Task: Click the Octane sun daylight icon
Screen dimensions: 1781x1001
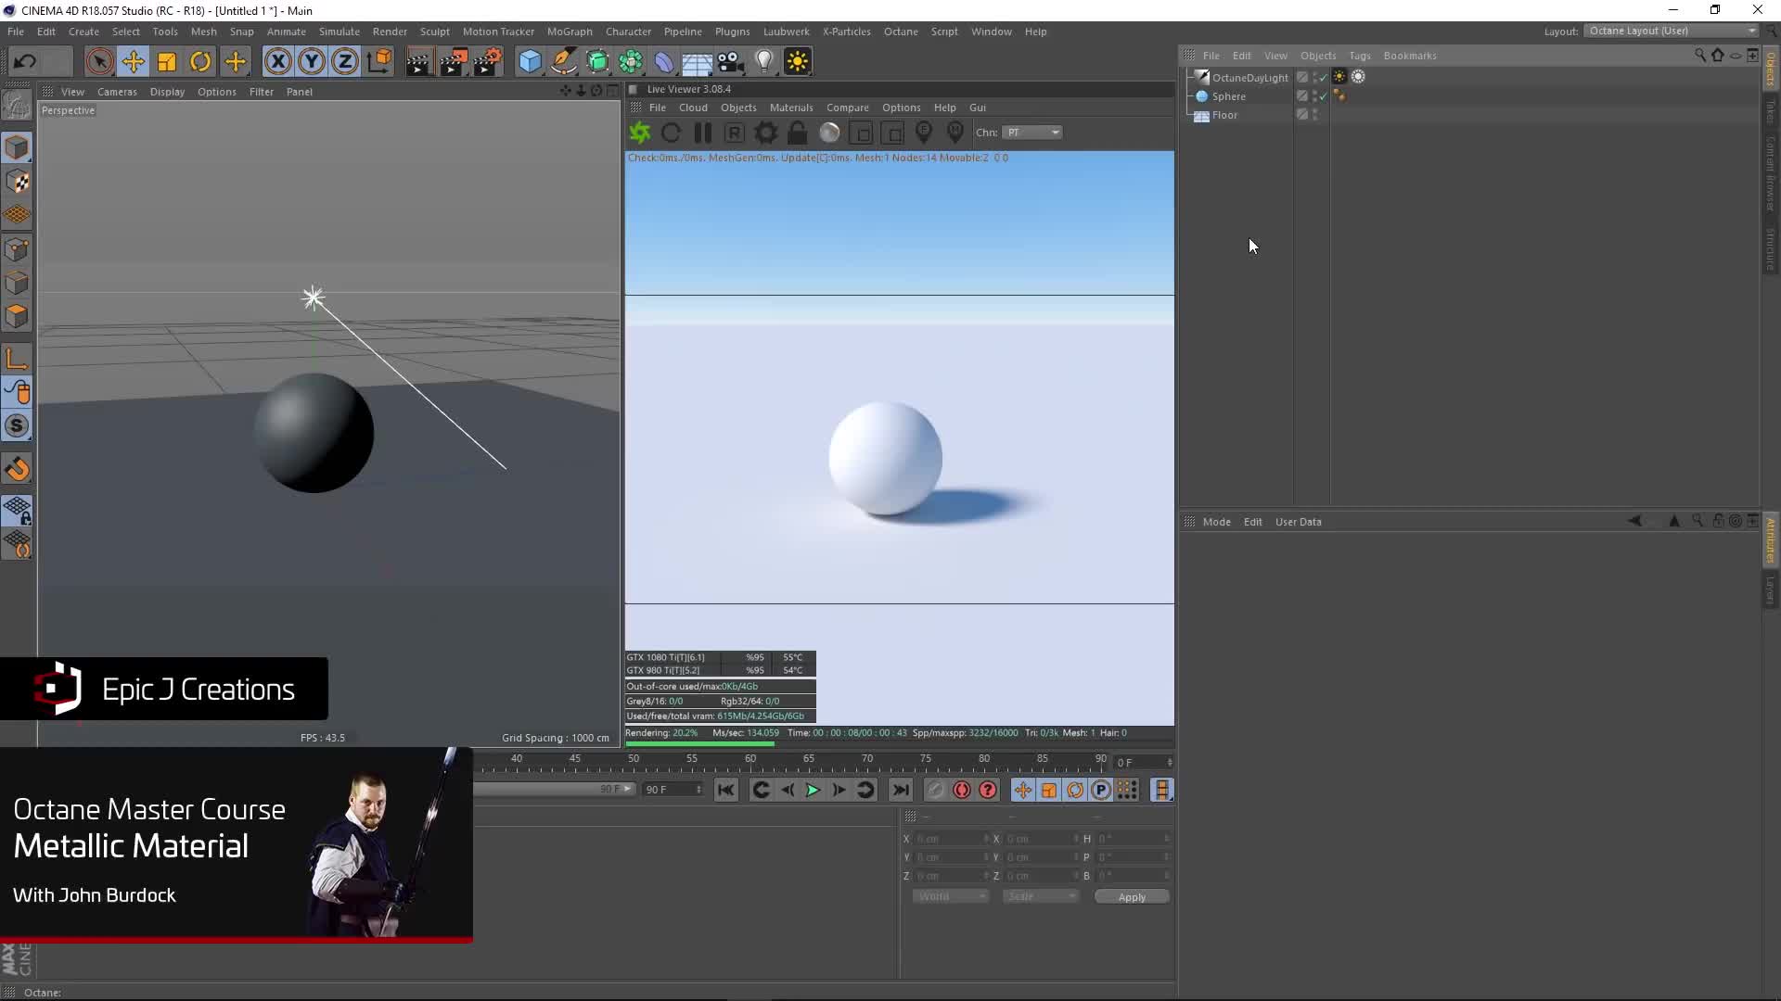Action: 798,62
